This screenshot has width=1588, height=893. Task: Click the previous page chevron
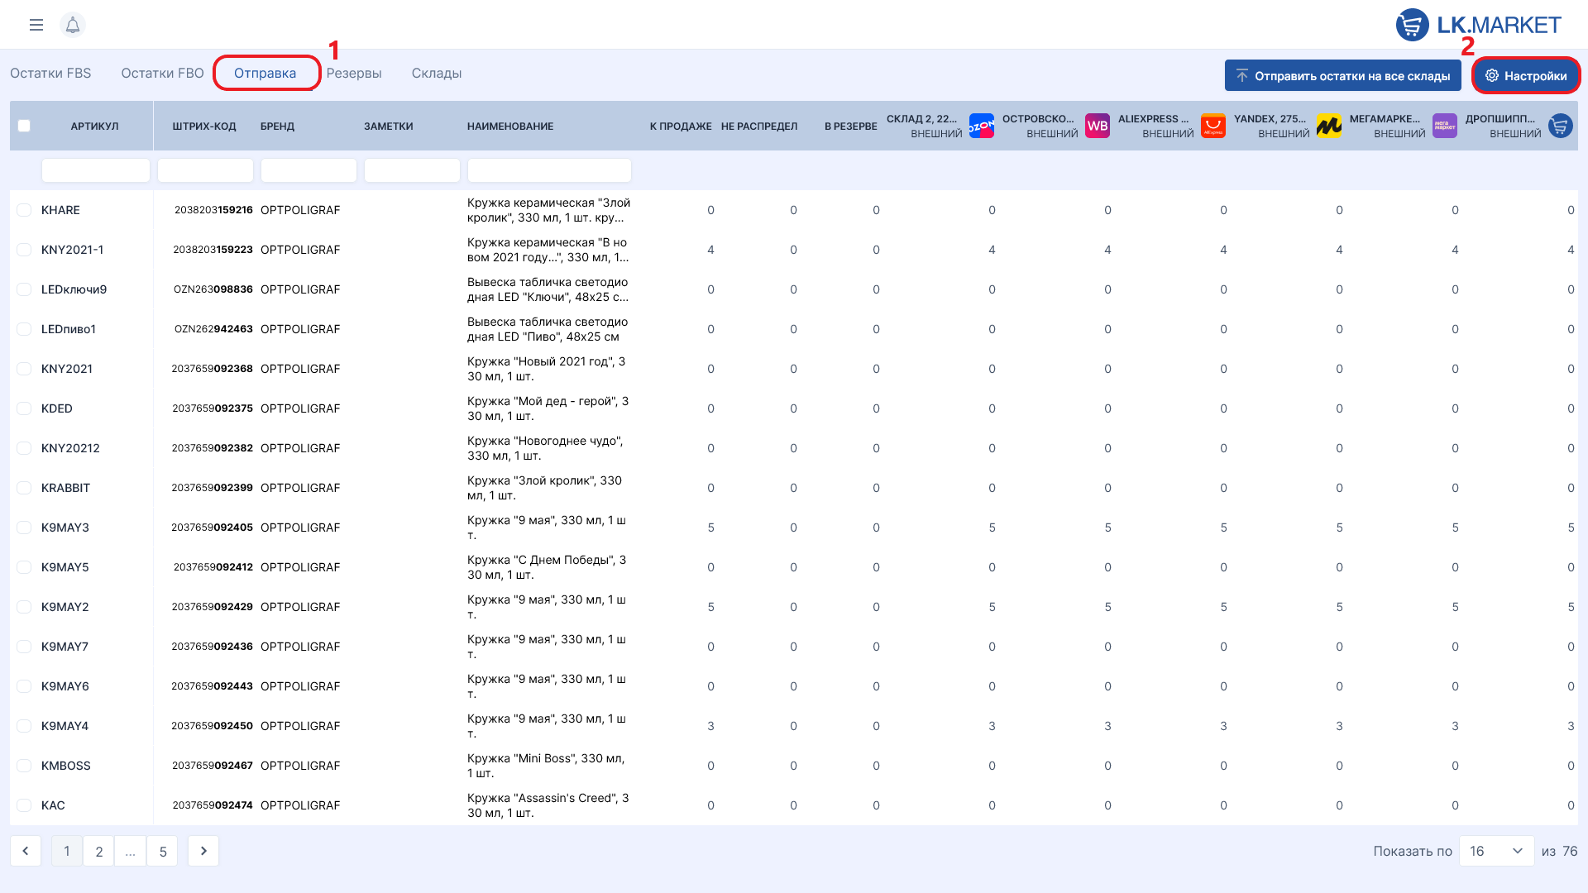coord(26,851)
